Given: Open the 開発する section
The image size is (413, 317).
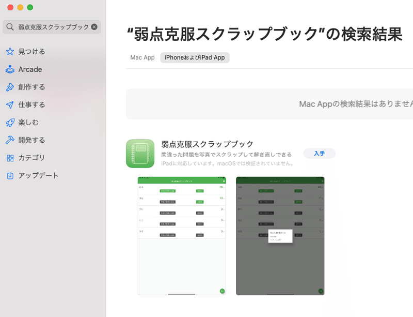Looking at the screenshot, I should (31, 140).
